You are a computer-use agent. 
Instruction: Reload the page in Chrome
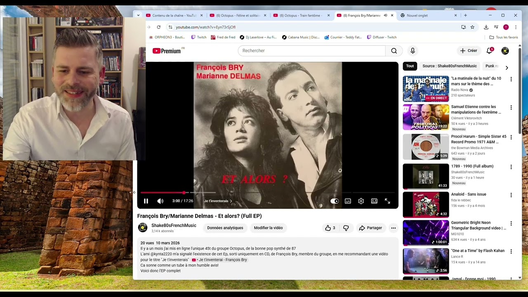click(x=158, y=27)
